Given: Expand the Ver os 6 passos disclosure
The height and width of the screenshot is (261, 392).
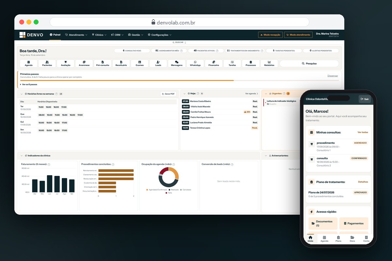Looking at the screenshot, I should click(29, 84).
